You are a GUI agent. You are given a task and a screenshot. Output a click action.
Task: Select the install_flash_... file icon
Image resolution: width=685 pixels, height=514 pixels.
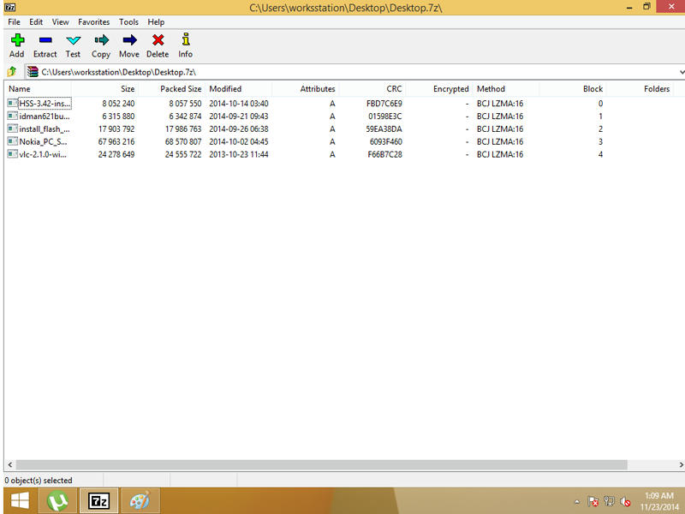point(13,128)
